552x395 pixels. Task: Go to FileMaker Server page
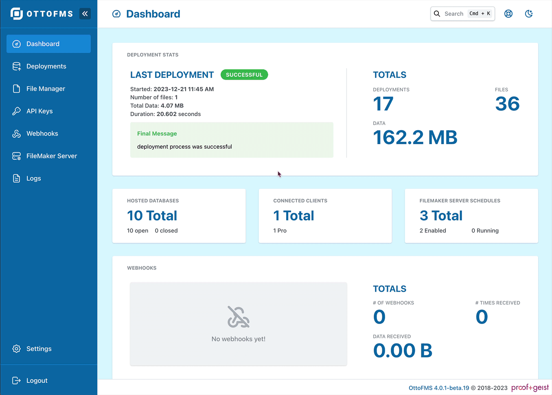(x=48, y=156)
